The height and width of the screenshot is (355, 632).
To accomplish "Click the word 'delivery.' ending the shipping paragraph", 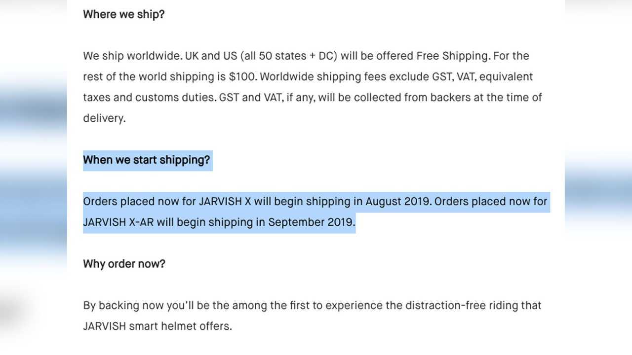I will [x=104, y=118].
